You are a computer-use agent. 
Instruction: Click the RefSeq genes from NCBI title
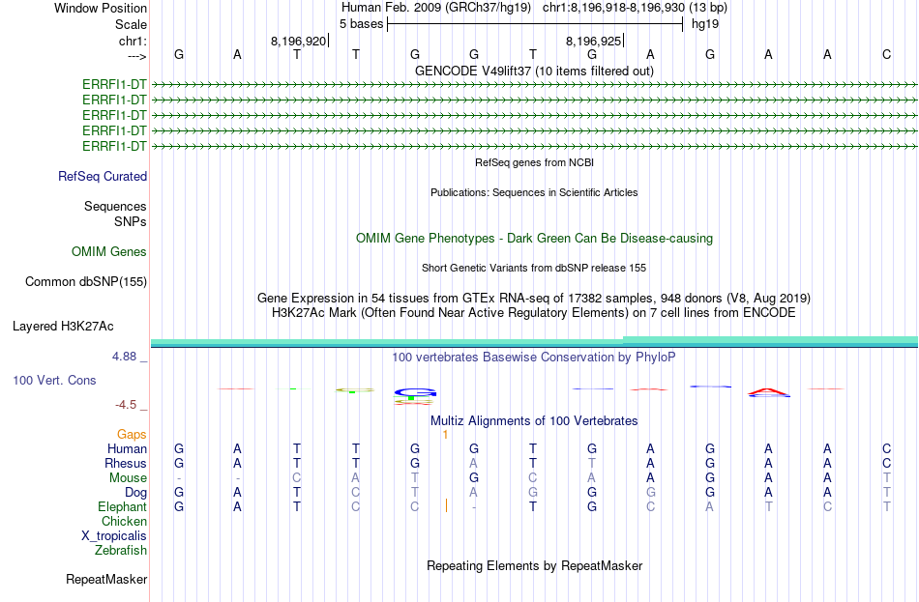[x=534, y=162]
